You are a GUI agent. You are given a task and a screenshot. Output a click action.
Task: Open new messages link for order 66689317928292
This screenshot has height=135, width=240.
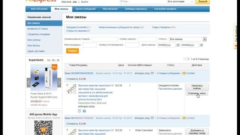pyautogui.click(x=168, y=118)
